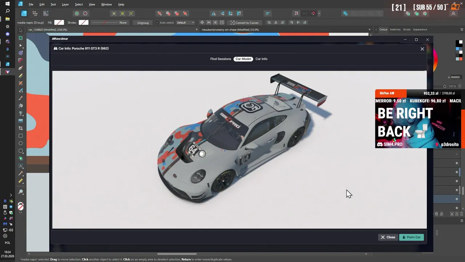This screenshot has width=465, height=262.
Task: Select the Place Image tool
Action: pos(21,120)
